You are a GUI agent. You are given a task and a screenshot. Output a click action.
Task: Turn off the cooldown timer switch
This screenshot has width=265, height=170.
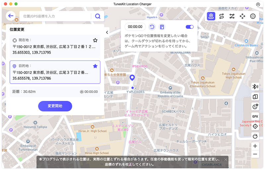coord(189,27)
